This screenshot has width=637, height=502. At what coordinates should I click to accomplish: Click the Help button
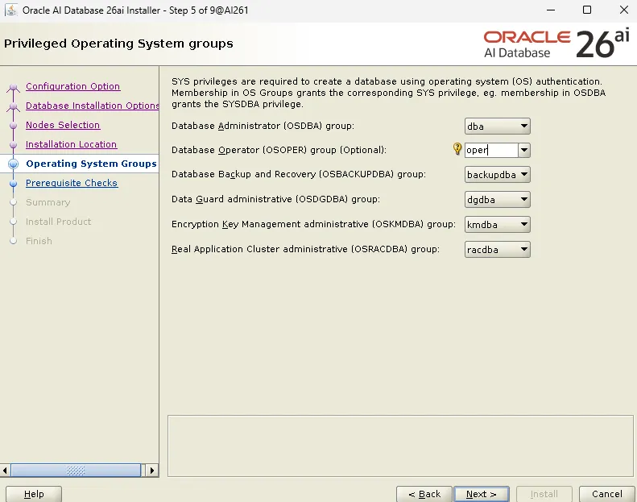coord(34,494)
